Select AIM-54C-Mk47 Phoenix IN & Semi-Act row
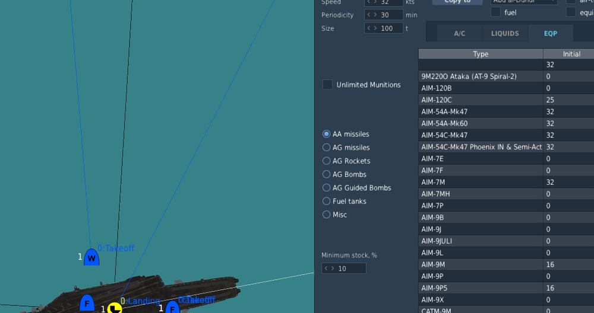594x313 pixels. click(x=506, y=146)
